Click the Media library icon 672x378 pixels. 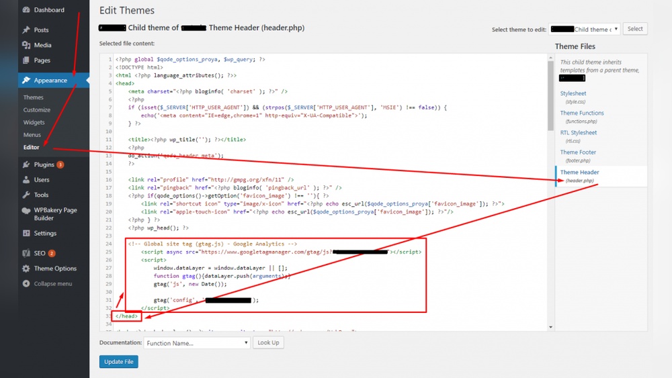(x=26, y=45)
